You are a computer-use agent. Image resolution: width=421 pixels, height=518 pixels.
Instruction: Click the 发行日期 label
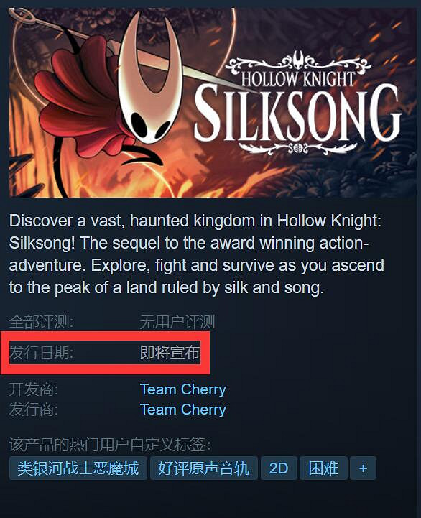(41, 353)
